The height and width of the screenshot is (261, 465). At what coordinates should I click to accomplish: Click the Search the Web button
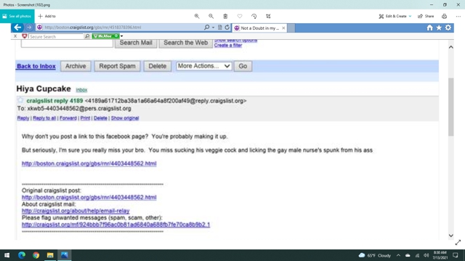coord(186,43)
